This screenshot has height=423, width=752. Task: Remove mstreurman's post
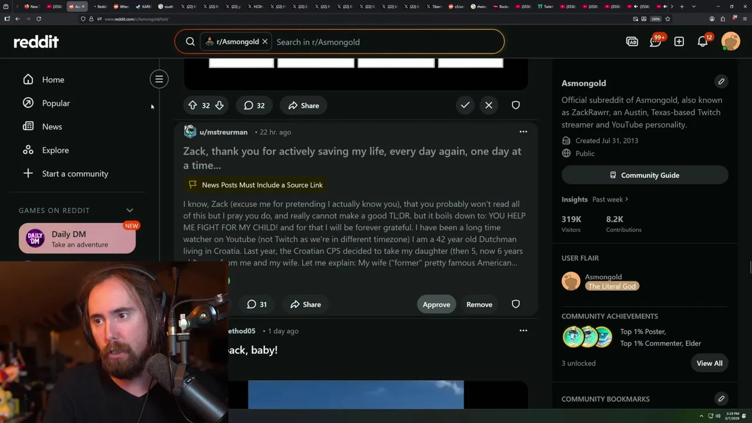click(x=479, y=304)
